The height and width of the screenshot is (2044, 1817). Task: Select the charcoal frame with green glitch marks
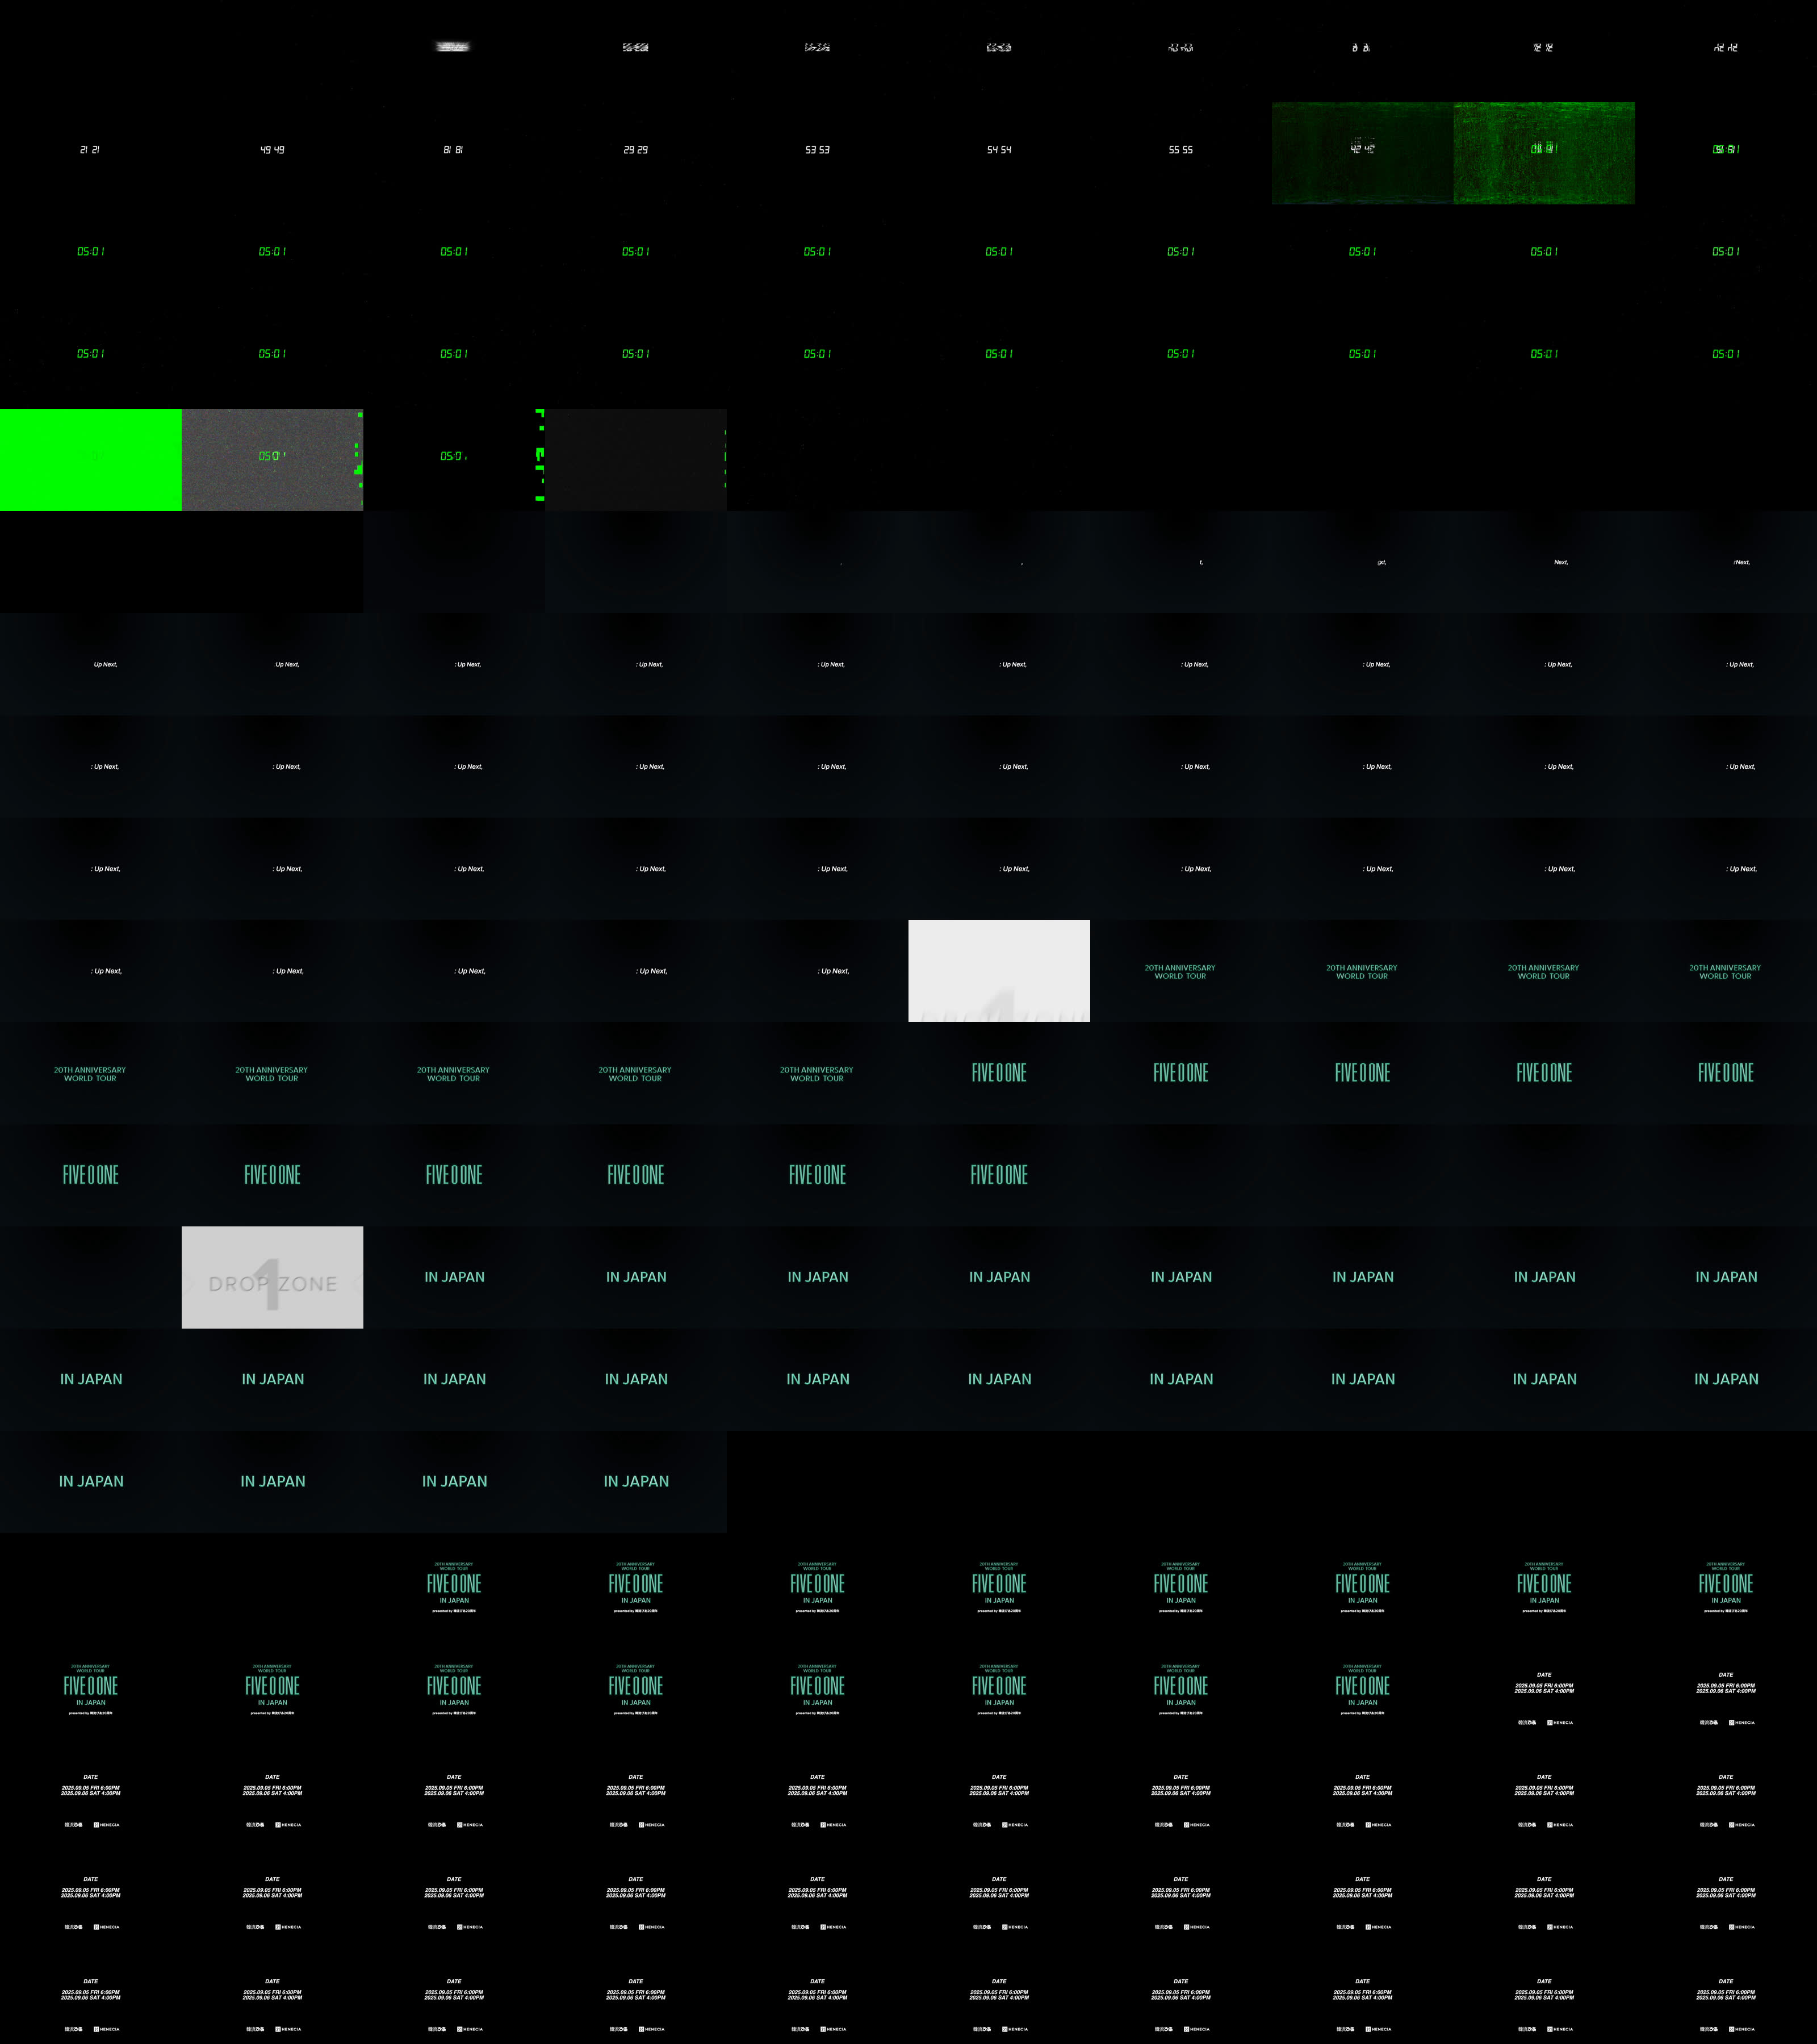click(x=636, y=460)
